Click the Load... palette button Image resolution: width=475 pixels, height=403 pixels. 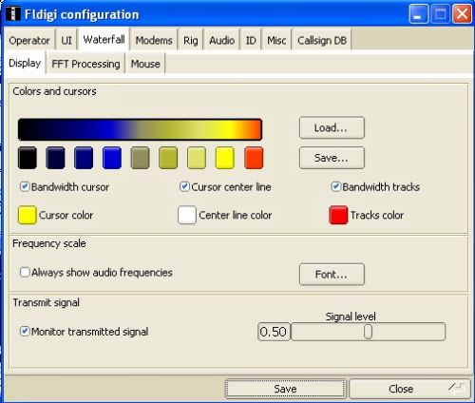click(x=332, y=127)
